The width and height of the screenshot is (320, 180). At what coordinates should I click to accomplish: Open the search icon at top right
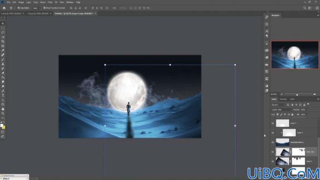pos(305,8)
